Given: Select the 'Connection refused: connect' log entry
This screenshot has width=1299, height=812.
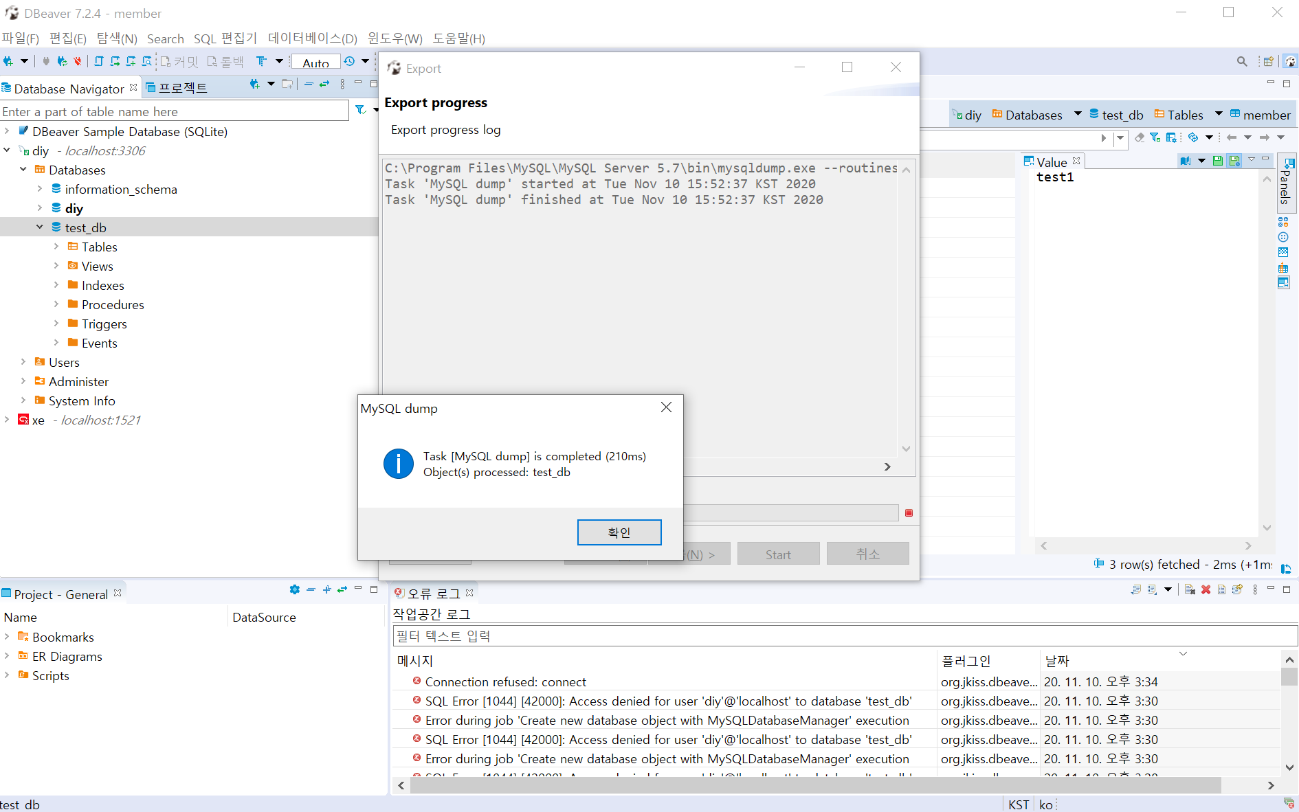Looking at the screenshot, I should [x=505, y=681].
